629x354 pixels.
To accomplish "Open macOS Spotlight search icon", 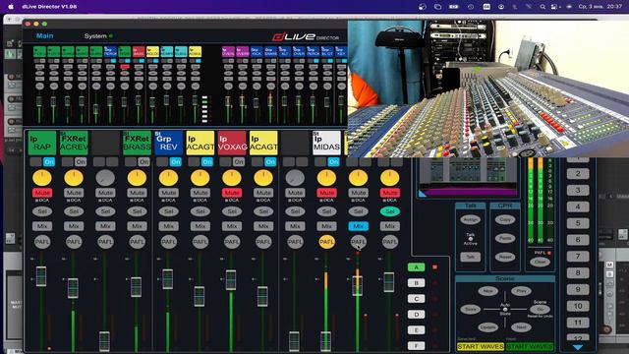I will (543, 7).
